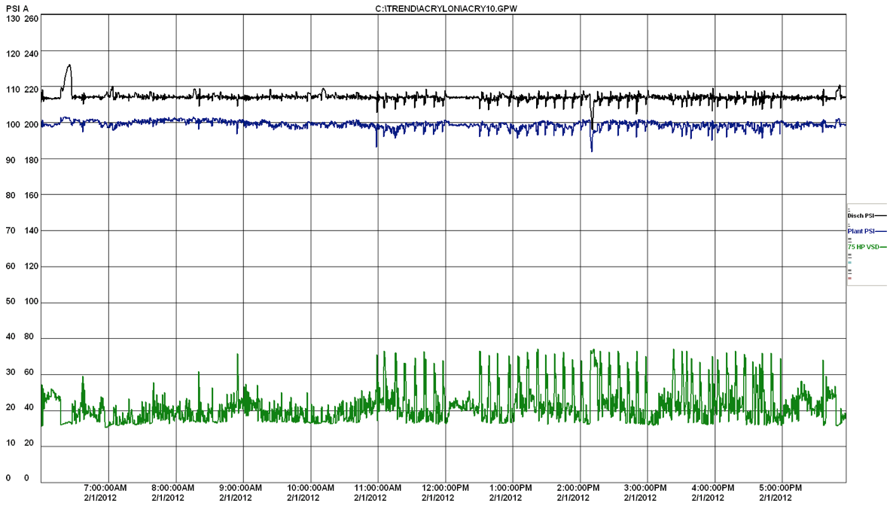893x512 pixels.
Task: Click the red legend marker
Action: click(850, 278)
